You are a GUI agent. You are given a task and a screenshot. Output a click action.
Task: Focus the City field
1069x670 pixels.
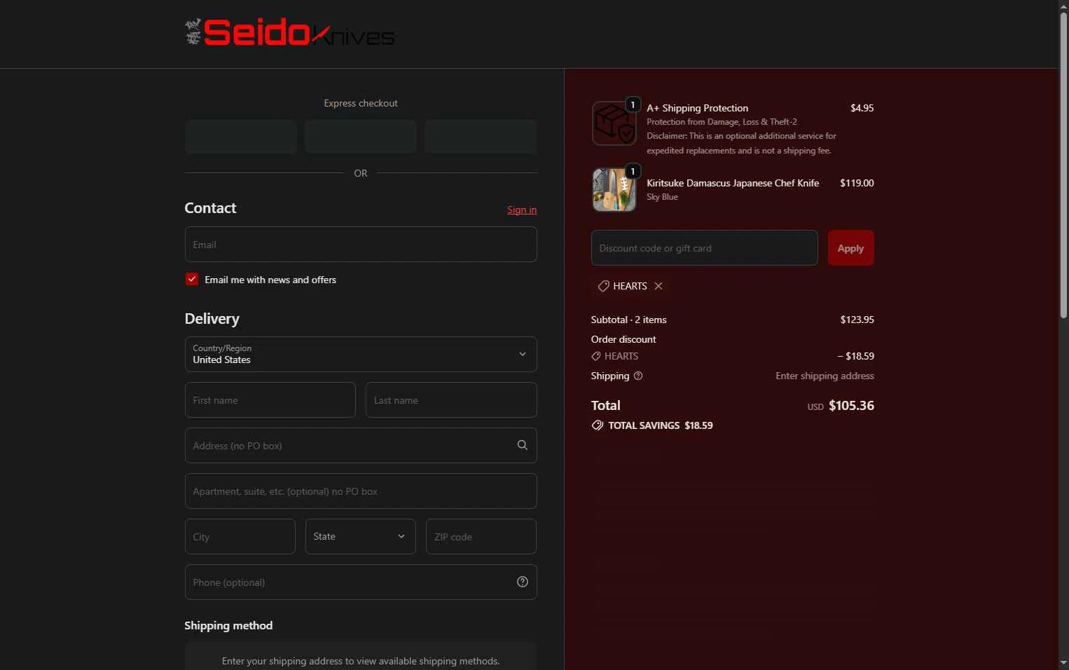click(240, 536)
